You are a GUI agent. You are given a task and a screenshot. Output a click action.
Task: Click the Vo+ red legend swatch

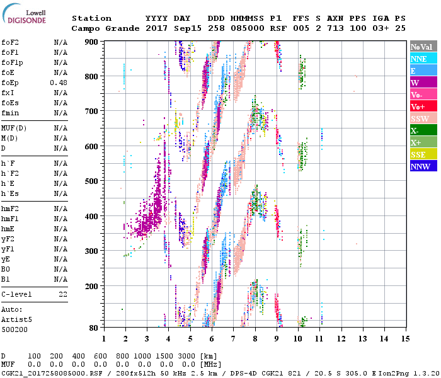[423, 106]
